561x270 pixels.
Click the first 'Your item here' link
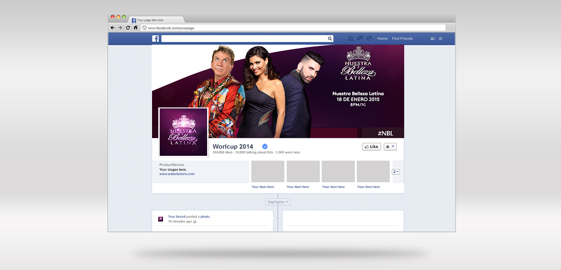pos(263,187)
